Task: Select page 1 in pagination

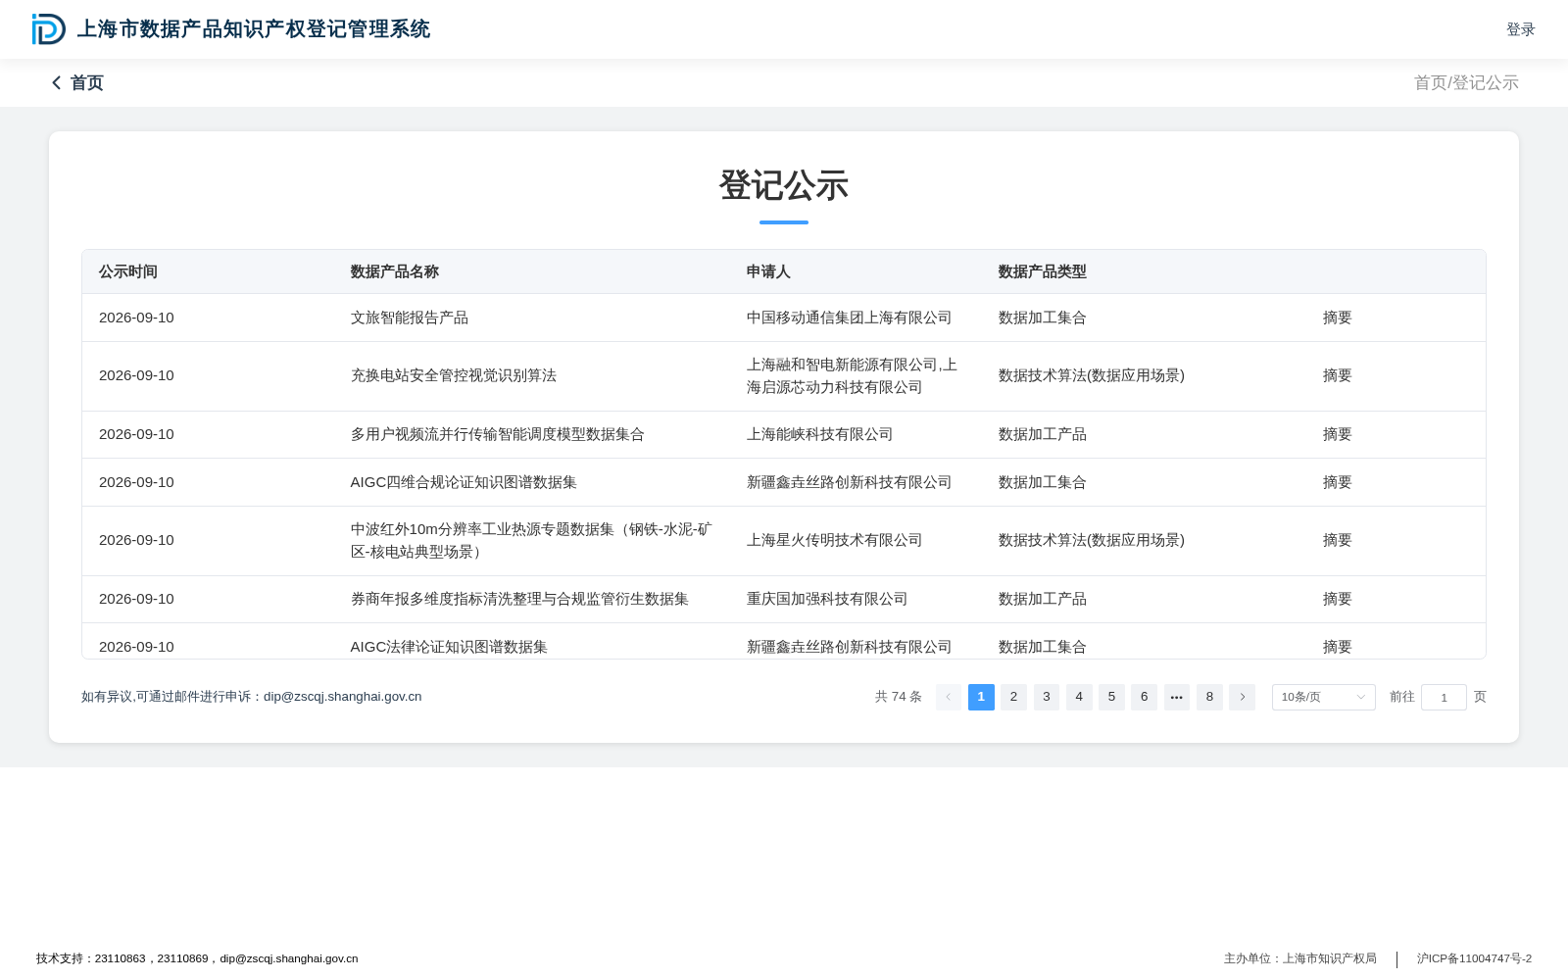Action: [x=981, y=697]
